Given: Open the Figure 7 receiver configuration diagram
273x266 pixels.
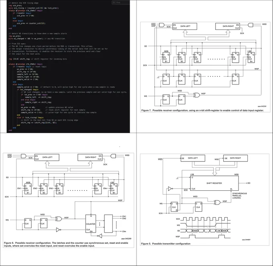Looking at the screenshot, I should (205, 67).
